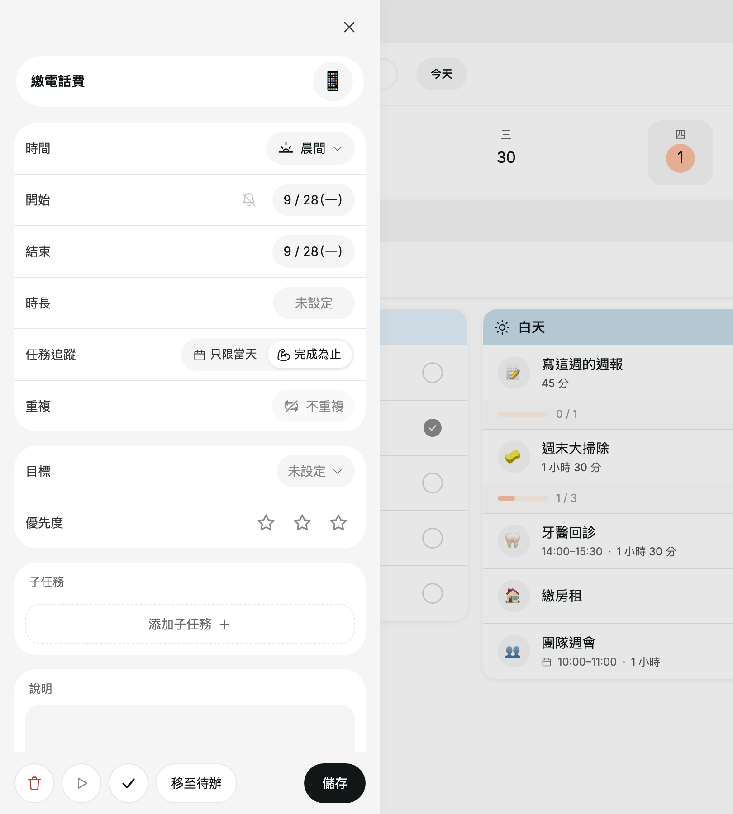This screenshot has width=733, height=814.
Task: Check the bottom empty task circle
Action: point(433,593)
